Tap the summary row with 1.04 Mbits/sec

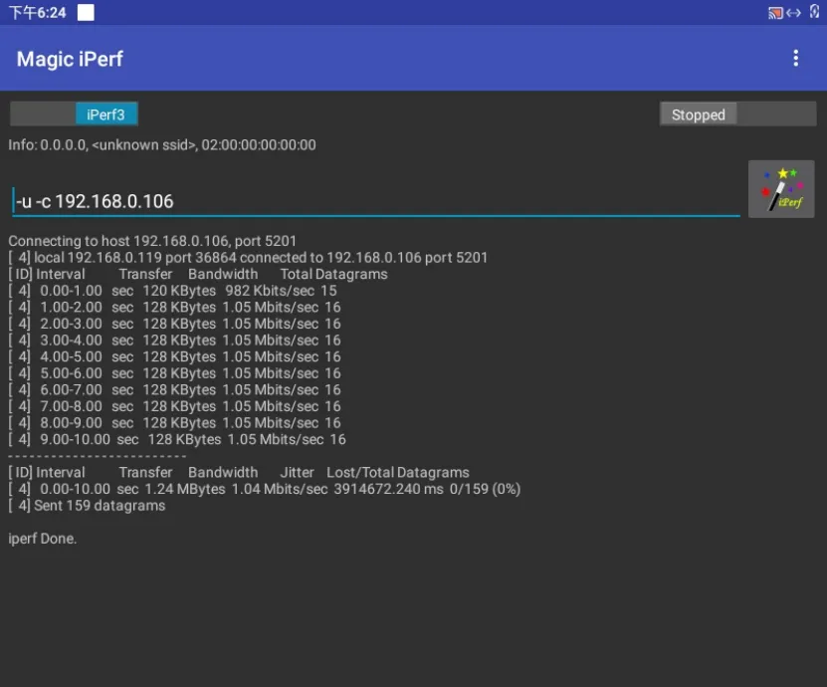tap(264, 489)
